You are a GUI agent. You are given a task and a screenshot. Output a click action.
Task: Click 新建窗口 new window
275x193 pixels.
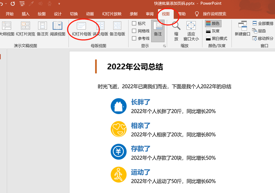coord(242,29)
